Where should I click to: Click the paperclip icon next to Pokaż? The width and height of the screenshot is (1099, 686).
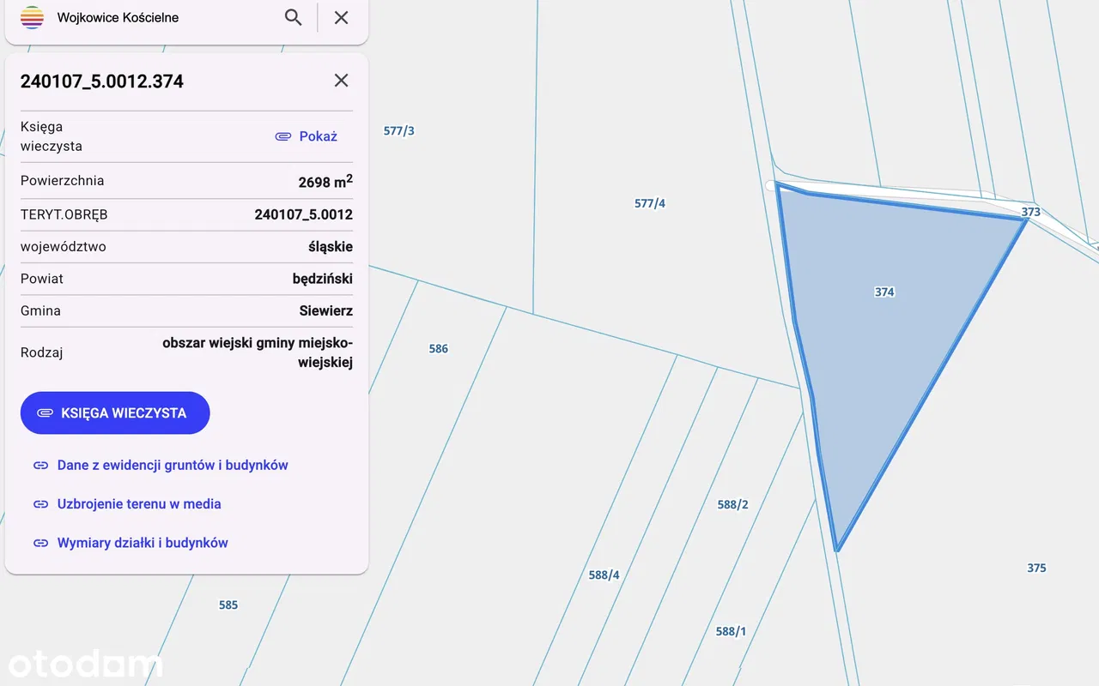tap(283, 136)
